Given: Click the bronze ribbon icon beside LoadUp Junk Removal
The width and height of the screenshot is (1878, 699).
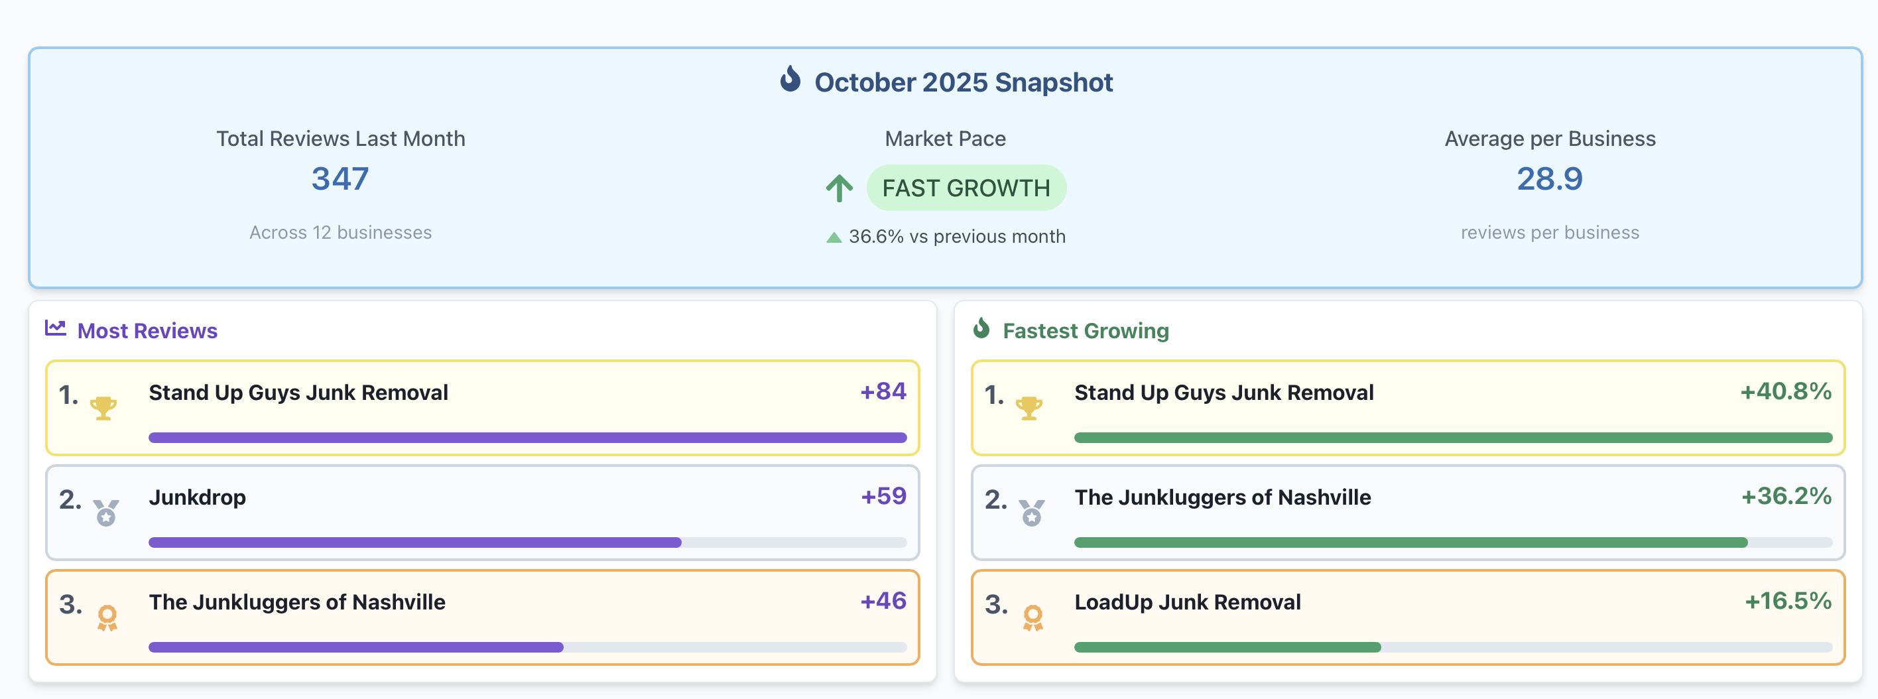Looking at the screenshot, I should point(1033,617).
